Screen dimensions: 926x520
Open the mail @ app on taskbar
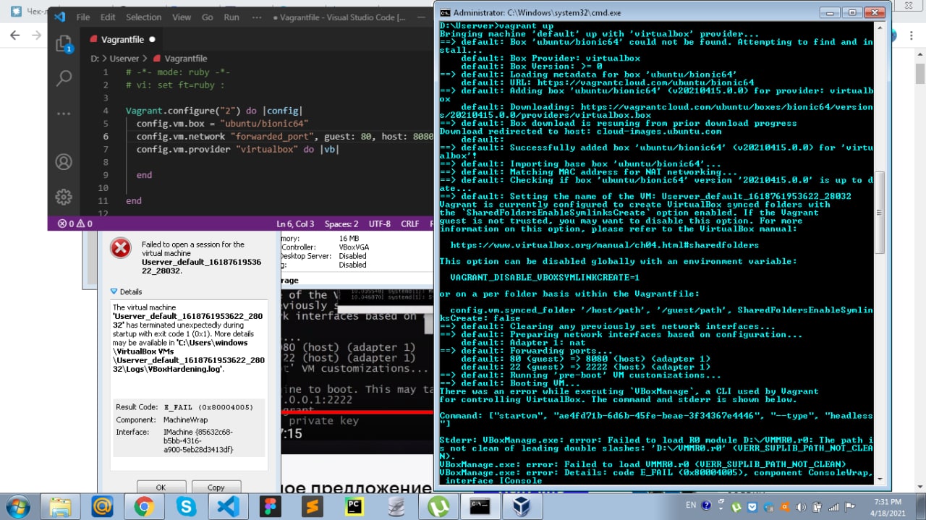pyautogui.click(x=102, y=506)
